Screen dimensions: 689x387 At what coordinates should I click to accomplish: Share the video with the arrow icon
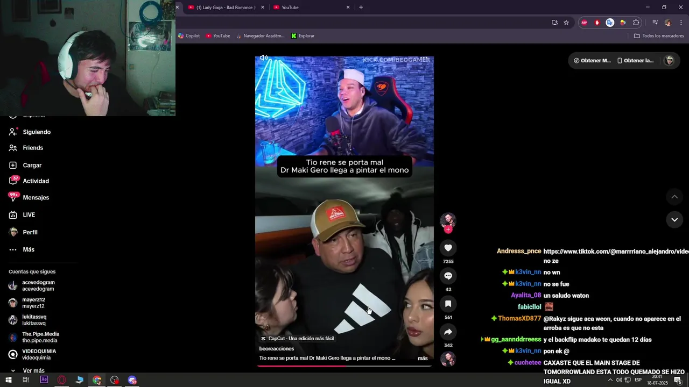tap(448, 332)
